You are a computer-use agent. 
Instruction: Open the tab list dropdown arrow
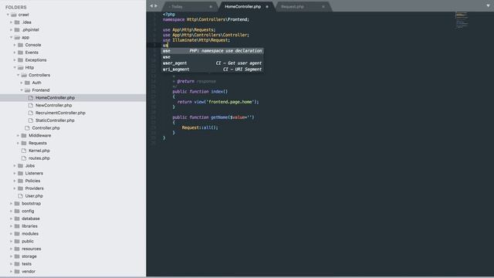[488, 5]
